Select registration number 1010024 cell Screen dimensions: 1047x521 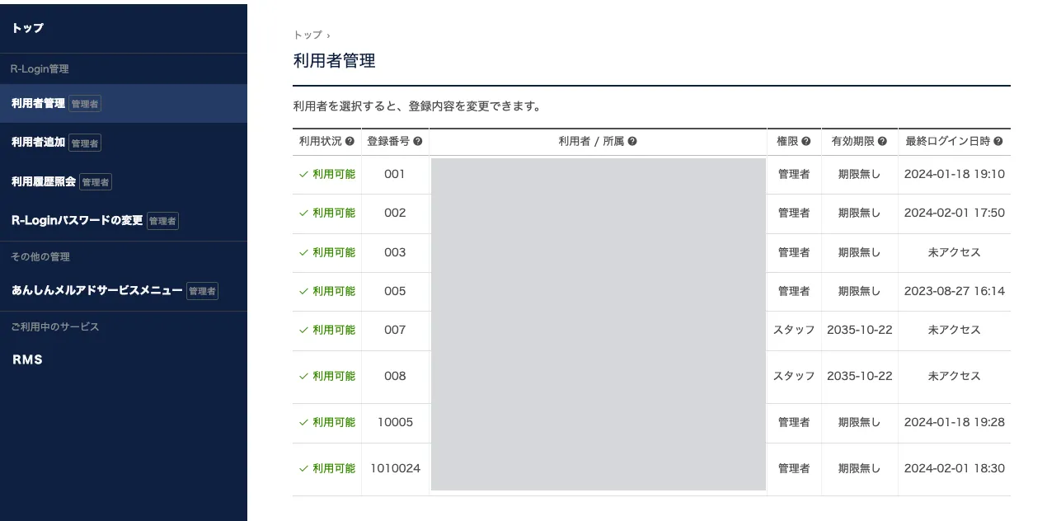(x=395, y=468)
